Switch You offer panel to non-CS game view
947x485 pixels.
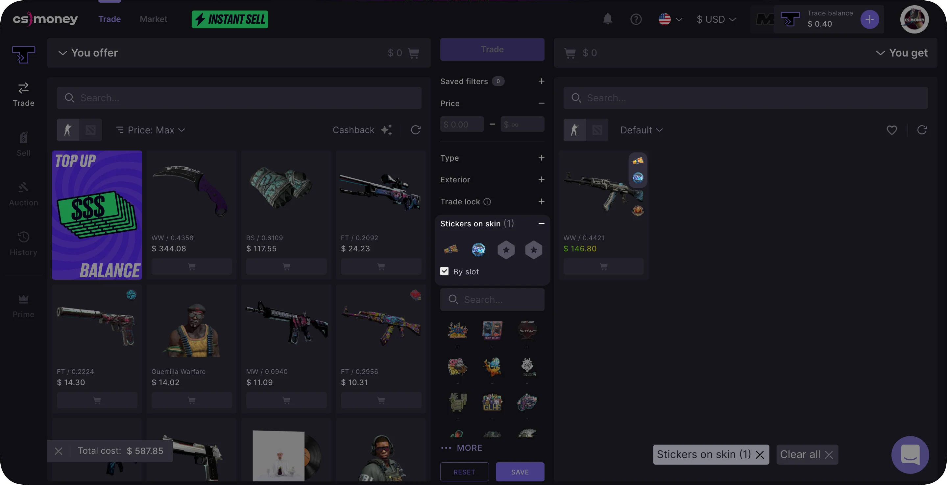(x=90, y=130)
